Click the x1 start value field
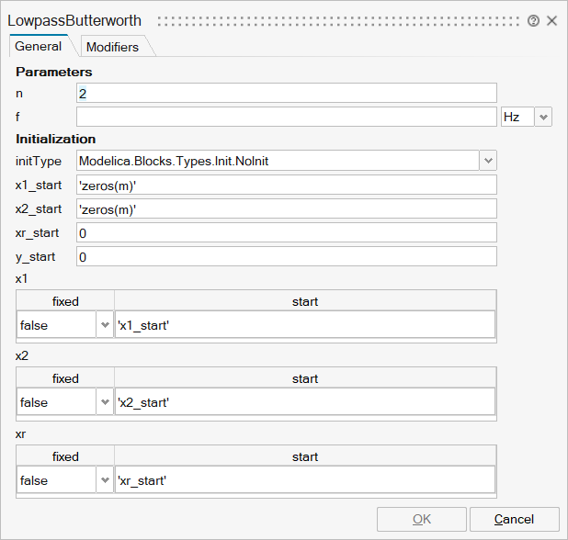Screen dimensions: 568x540 (x=304, y=325)
